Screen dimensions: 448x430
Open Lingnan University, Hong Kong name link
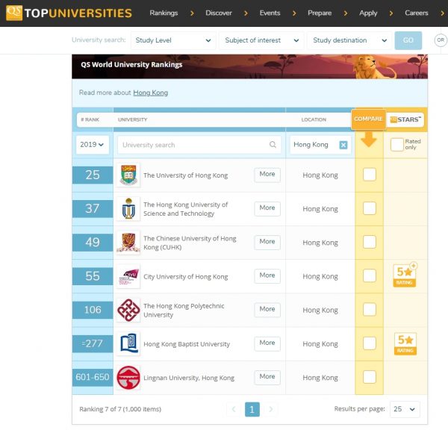click(x=189, y=378)
